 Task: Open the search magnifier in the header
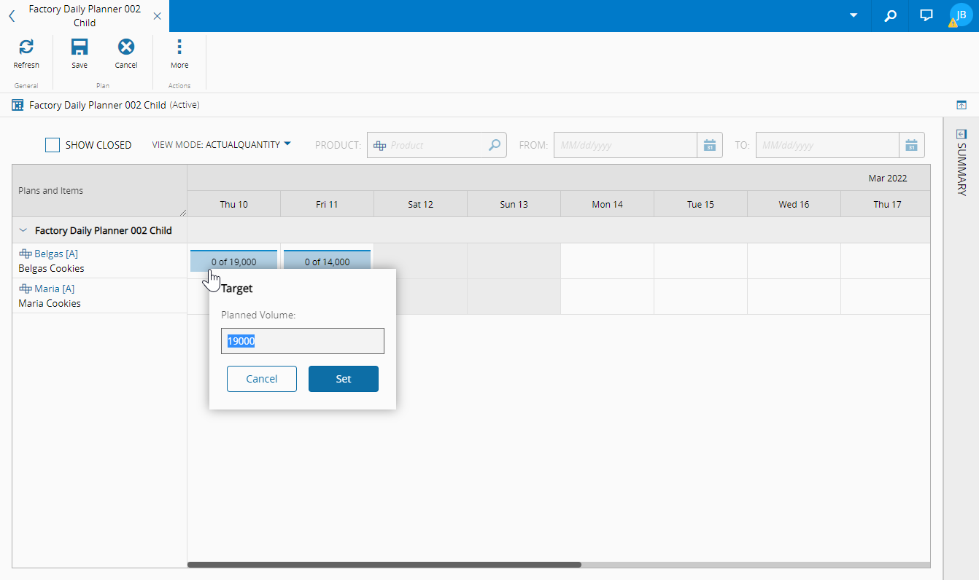pyautogui.click(x=890, y=15)
